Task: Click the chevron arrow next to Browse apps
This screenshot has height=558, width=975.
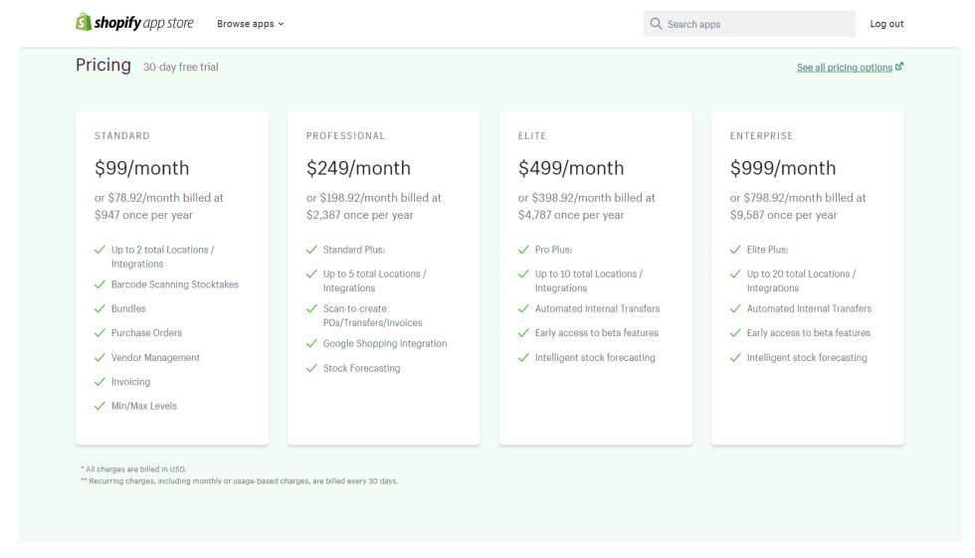Action: [x=281, y=24]
